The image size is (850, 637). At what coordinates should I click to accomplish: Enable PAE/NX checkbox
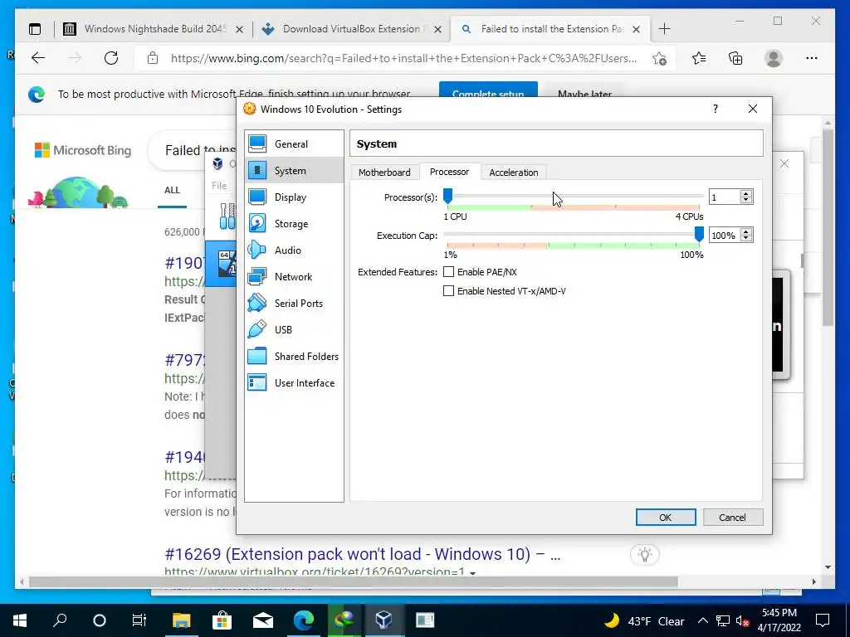pos(448,272)
